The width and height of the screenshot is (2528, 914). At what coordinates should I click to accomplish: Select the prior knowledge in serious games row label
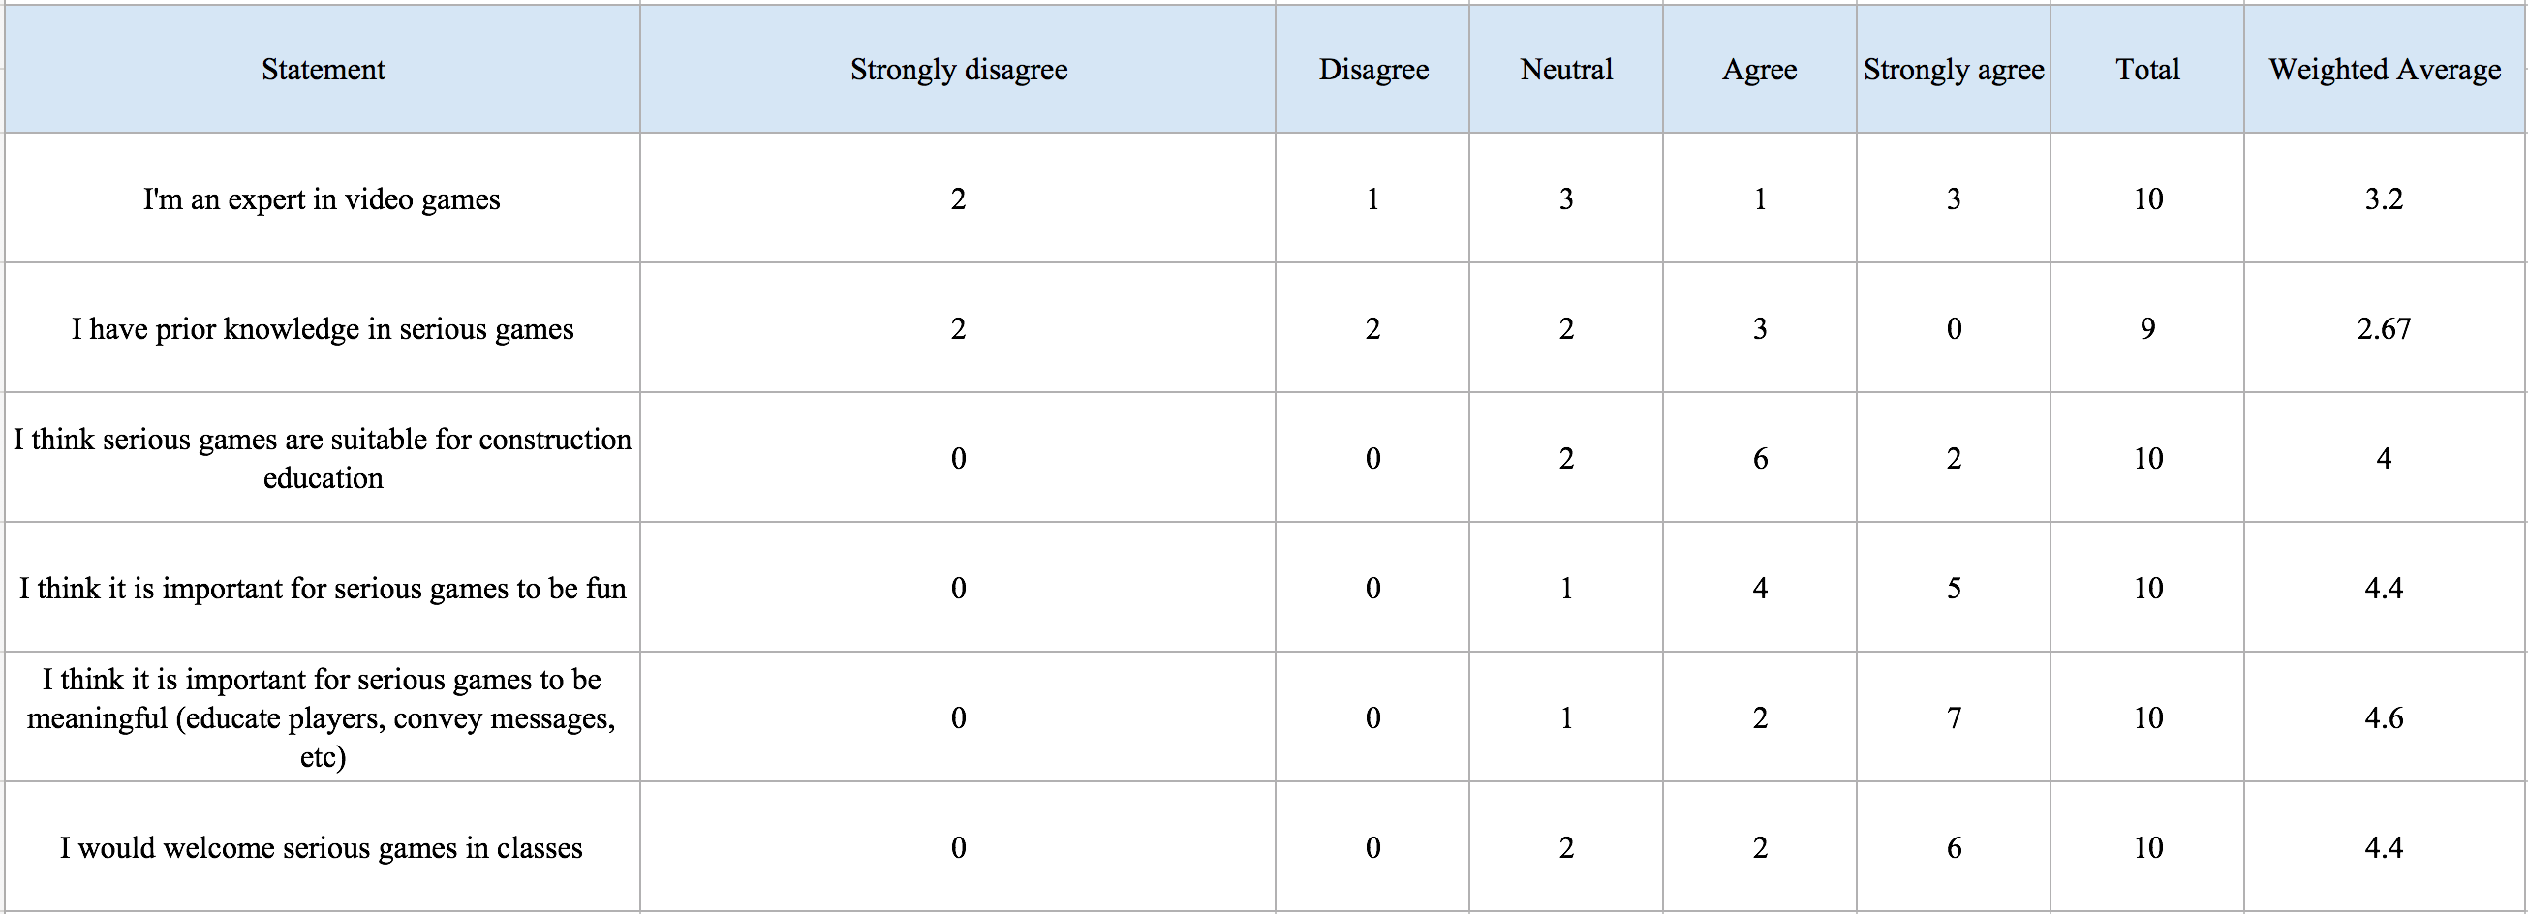click(x=323, y=327)
